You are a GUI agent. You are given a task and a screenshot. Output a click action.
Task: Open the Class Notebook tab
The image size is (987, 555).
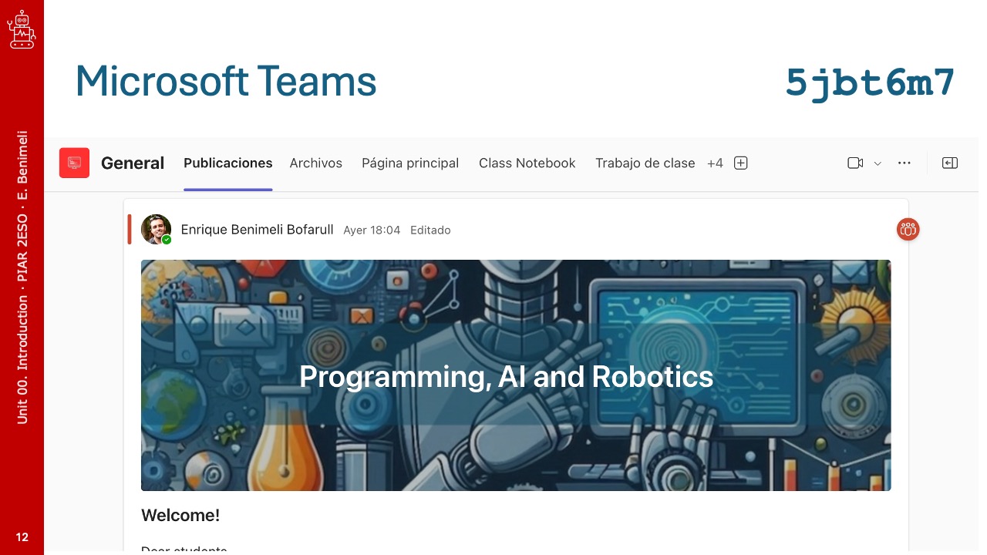click(x=527, y=163)
